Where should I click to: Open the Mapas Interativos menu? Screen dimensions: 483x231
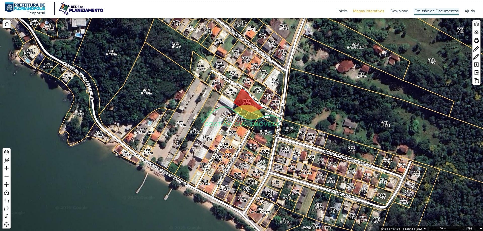[x=368, y=11]
